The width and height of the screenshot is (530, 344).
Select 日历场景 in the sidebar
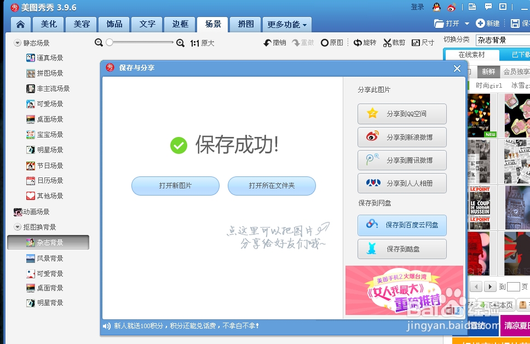[x=44, y=181]
